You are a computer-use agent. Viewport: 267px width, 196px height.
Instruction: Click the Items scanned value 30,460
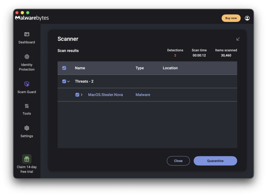coord(226,55)
